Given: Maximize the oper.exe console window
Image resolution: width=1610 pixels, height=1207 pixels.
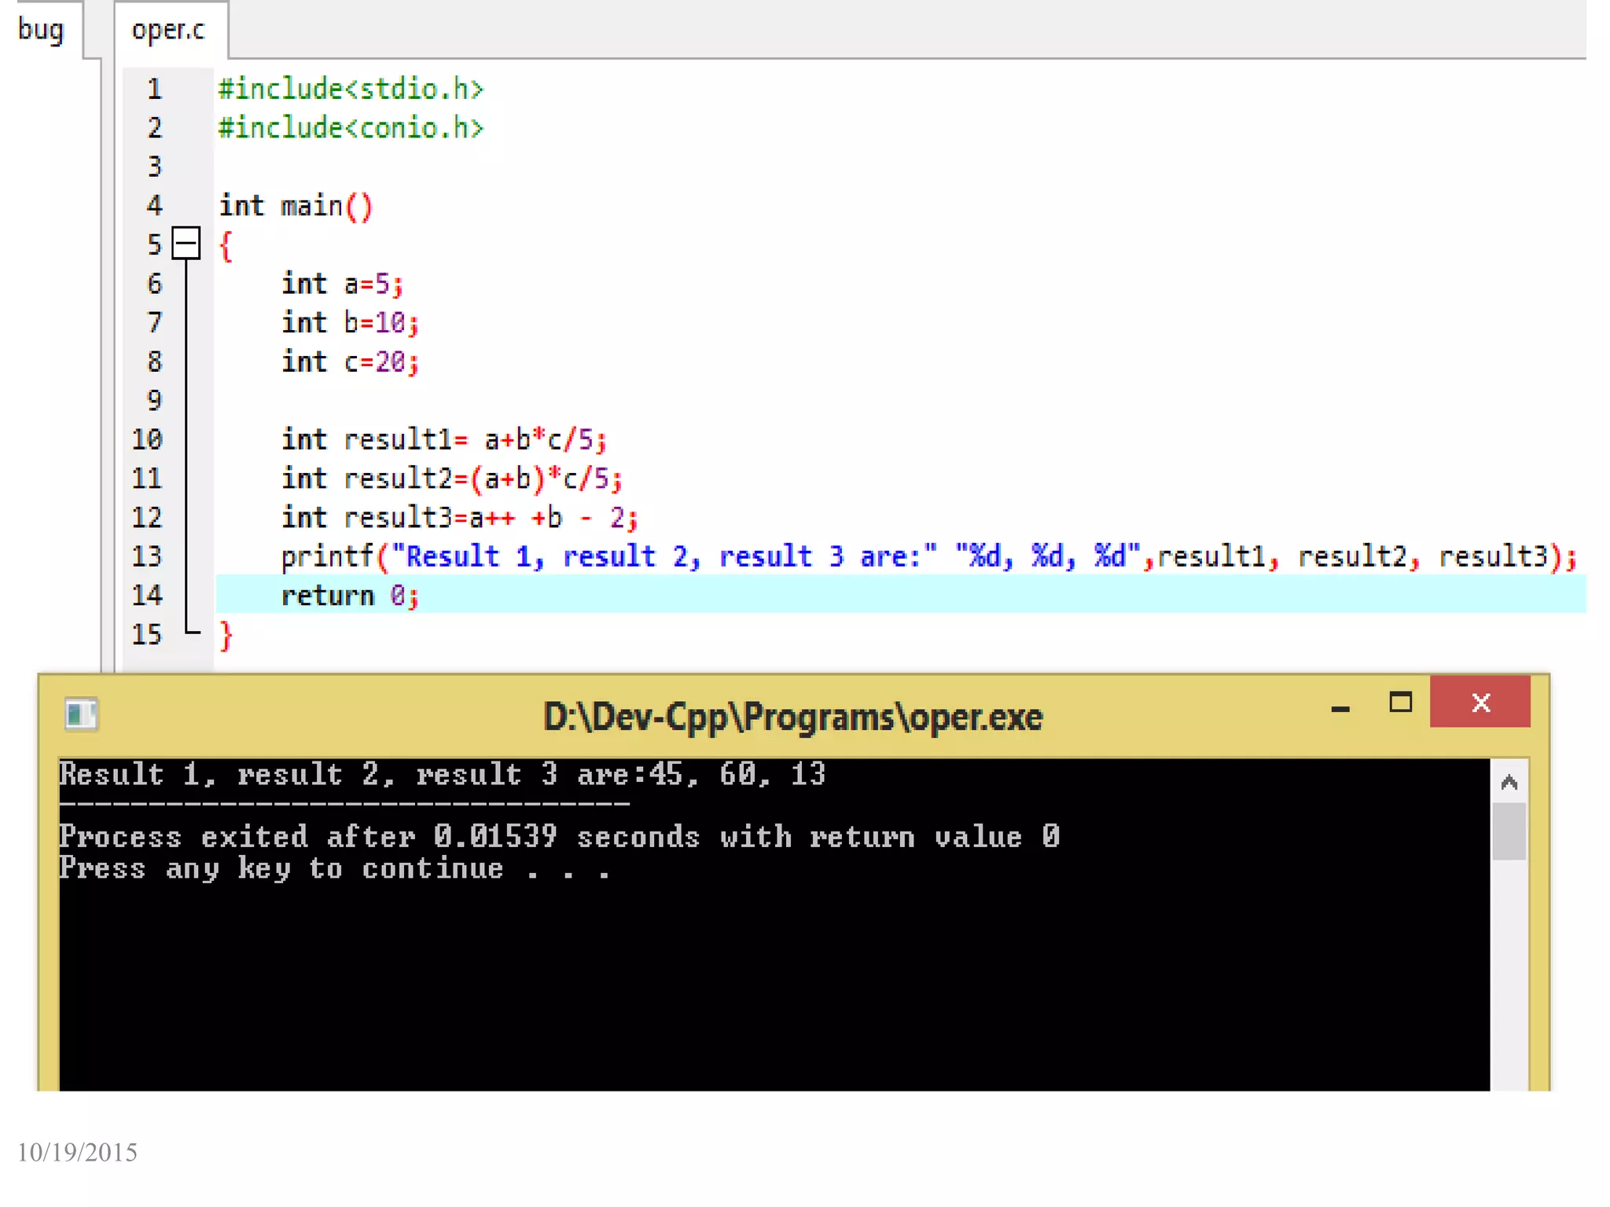Looking at the screenshot, I should coord(1400,702).
